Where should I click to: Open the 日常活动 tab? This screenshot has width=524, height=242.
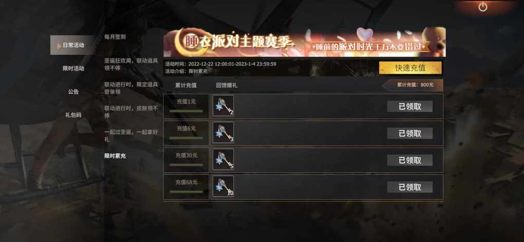(x=73, y=45)
